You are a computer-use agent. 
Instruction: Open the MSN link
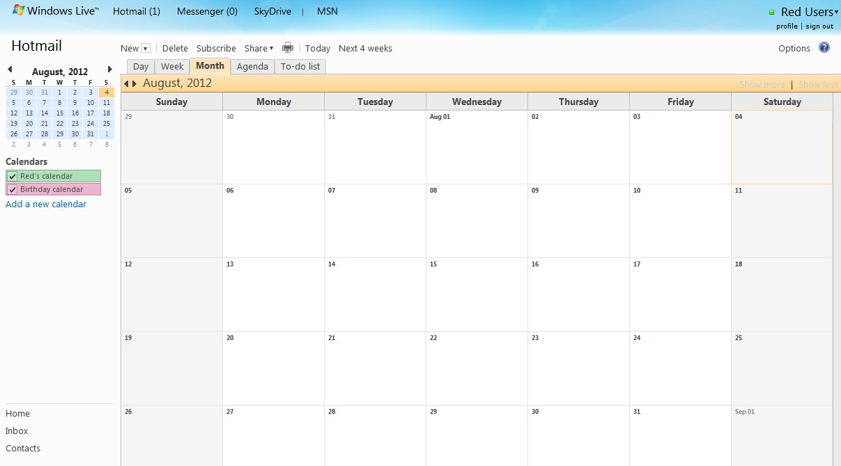point(327,12)
